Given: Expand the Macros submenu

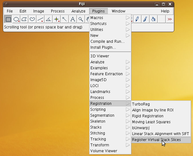Looking at the screenshot, I should pos(110,18).
